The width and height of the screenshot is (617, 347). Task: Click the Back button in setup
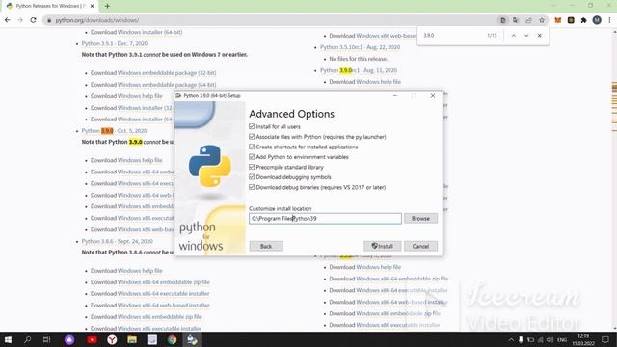click(x=266, y=246)
